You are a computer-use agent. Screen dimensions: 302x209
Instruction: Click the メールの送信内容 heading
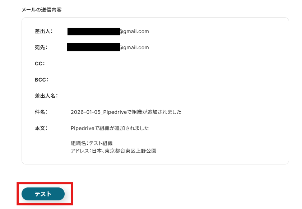pyautogui.click(x=42, y=10)
